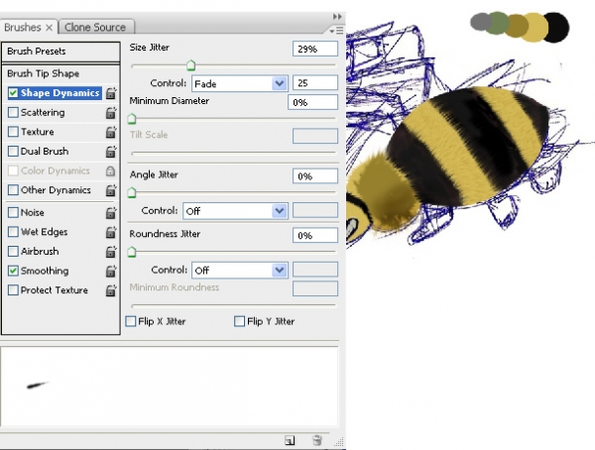This screenshot has width=595, height=450.
Task: Pick the light yellow color swatch
Action: 535,27
